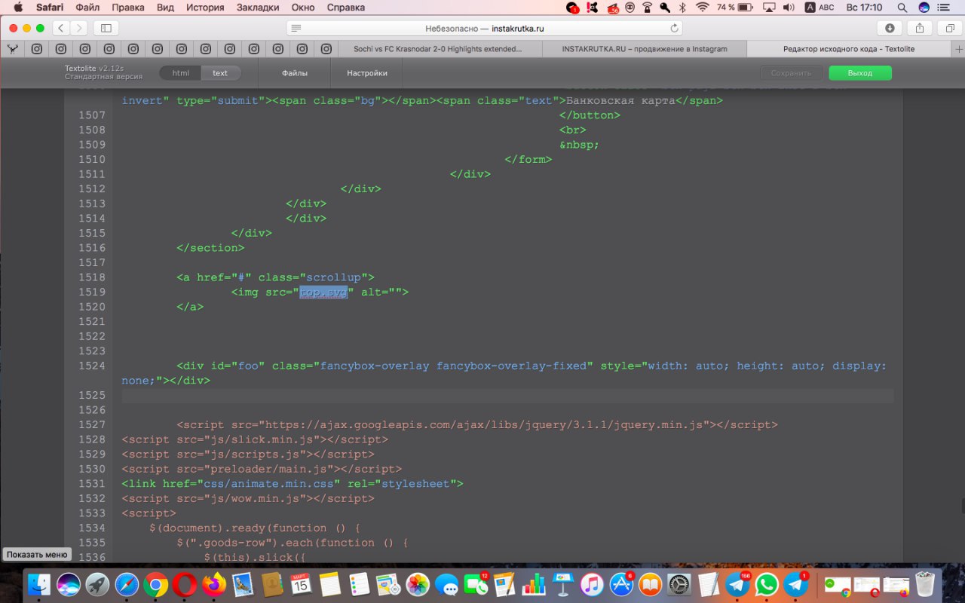Open WhatsApp from the Dock
Image resolution: width=965 pixels, height=603 pixels.
point(767,584)
